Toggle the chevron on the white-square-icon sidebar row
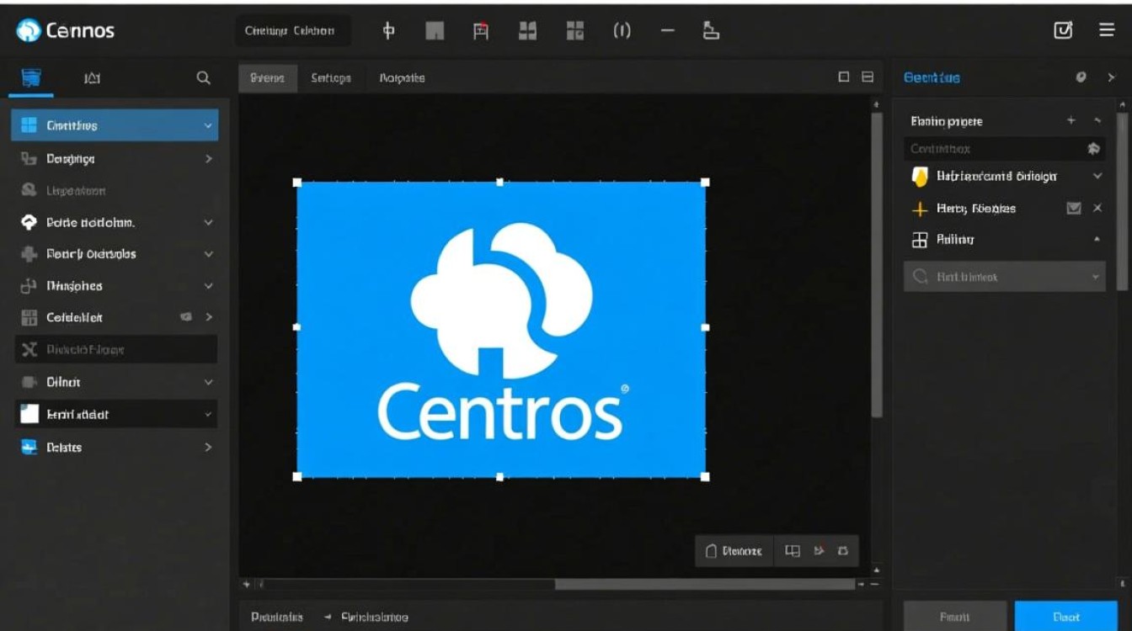Viewport: 1132px width, 631px height. 208,415
